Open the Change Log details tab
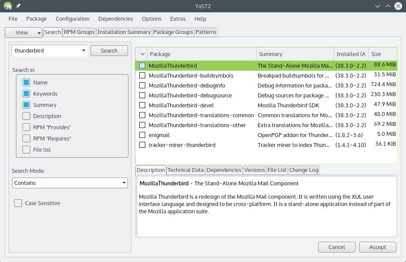This screenshot has width=406, height=262. click(303, 170)
